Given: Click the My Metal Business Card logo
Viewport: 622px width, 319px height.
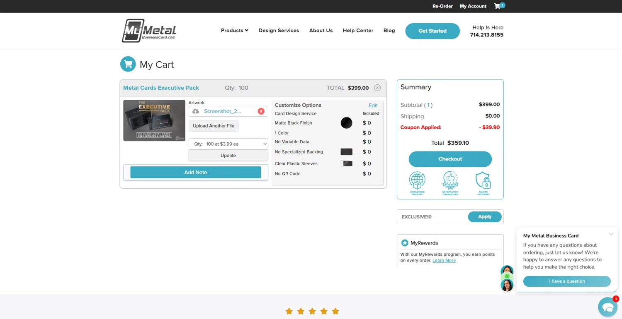Looking at the screenshot, I should coord(149,31).
